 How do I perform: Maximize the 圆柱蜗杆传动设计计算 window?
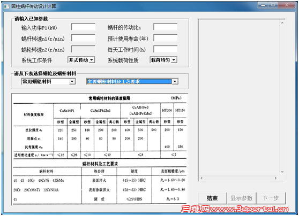tap(273, 5)
